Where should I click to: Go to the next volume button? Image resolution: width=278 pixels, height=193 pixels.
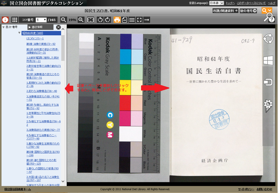point(248,11)
